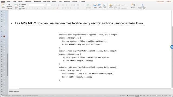The image size is (173, 97).
Task: Toggle Comments in the status bar
Action: [x=131, y=96]
